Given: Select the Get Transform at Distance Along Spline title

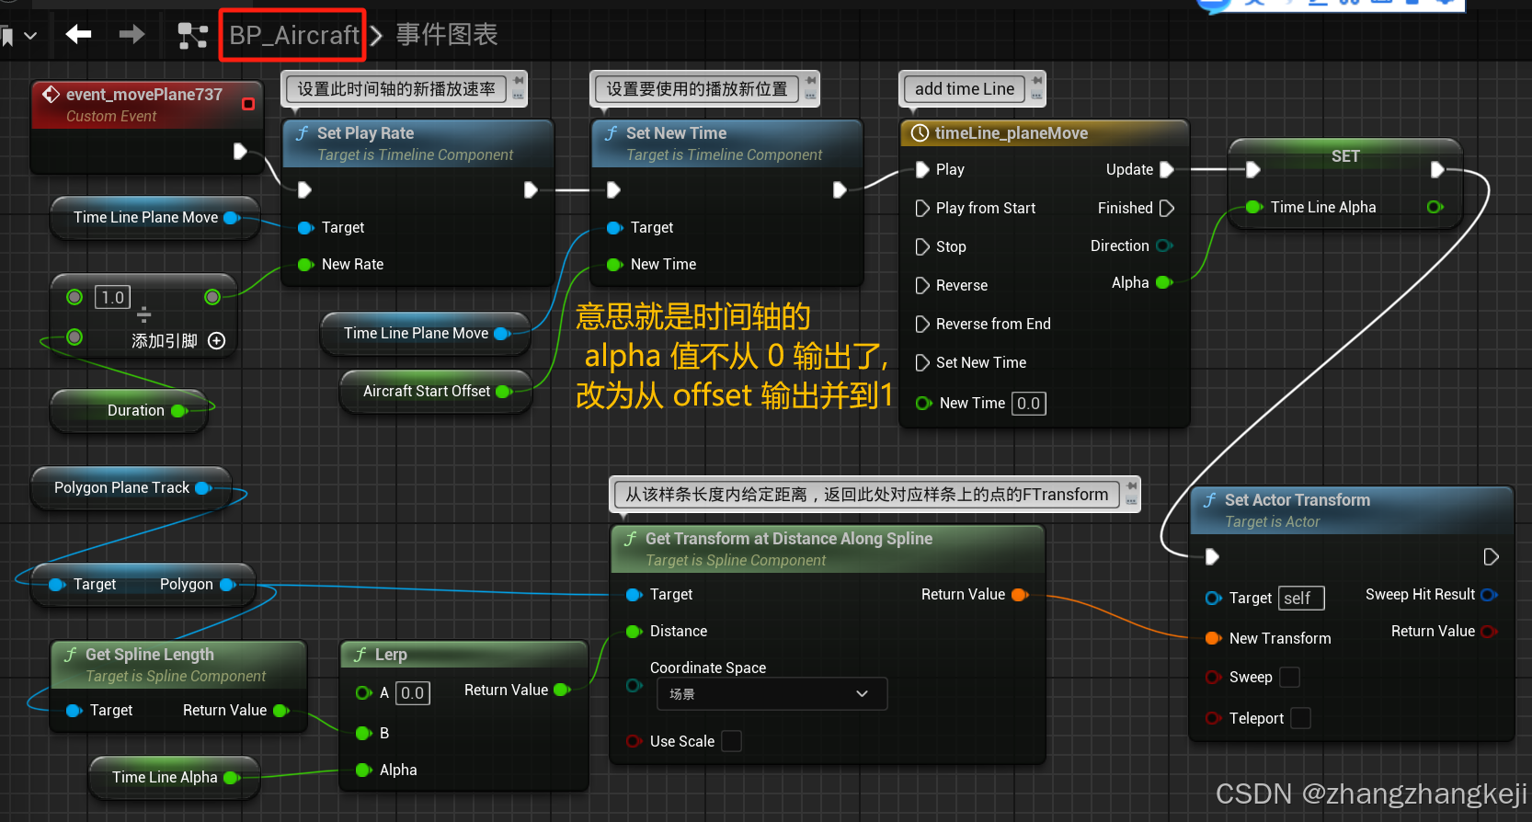Looking at the screenshot, I should [x=789, y=539].
